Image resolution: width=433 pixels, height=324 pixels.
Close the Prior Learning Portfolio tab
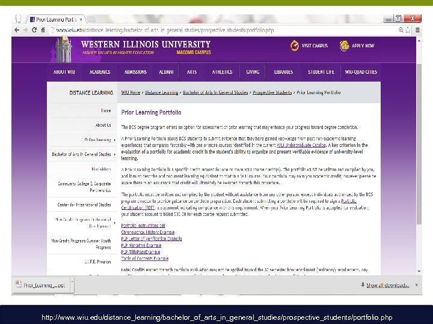(81, 20)
